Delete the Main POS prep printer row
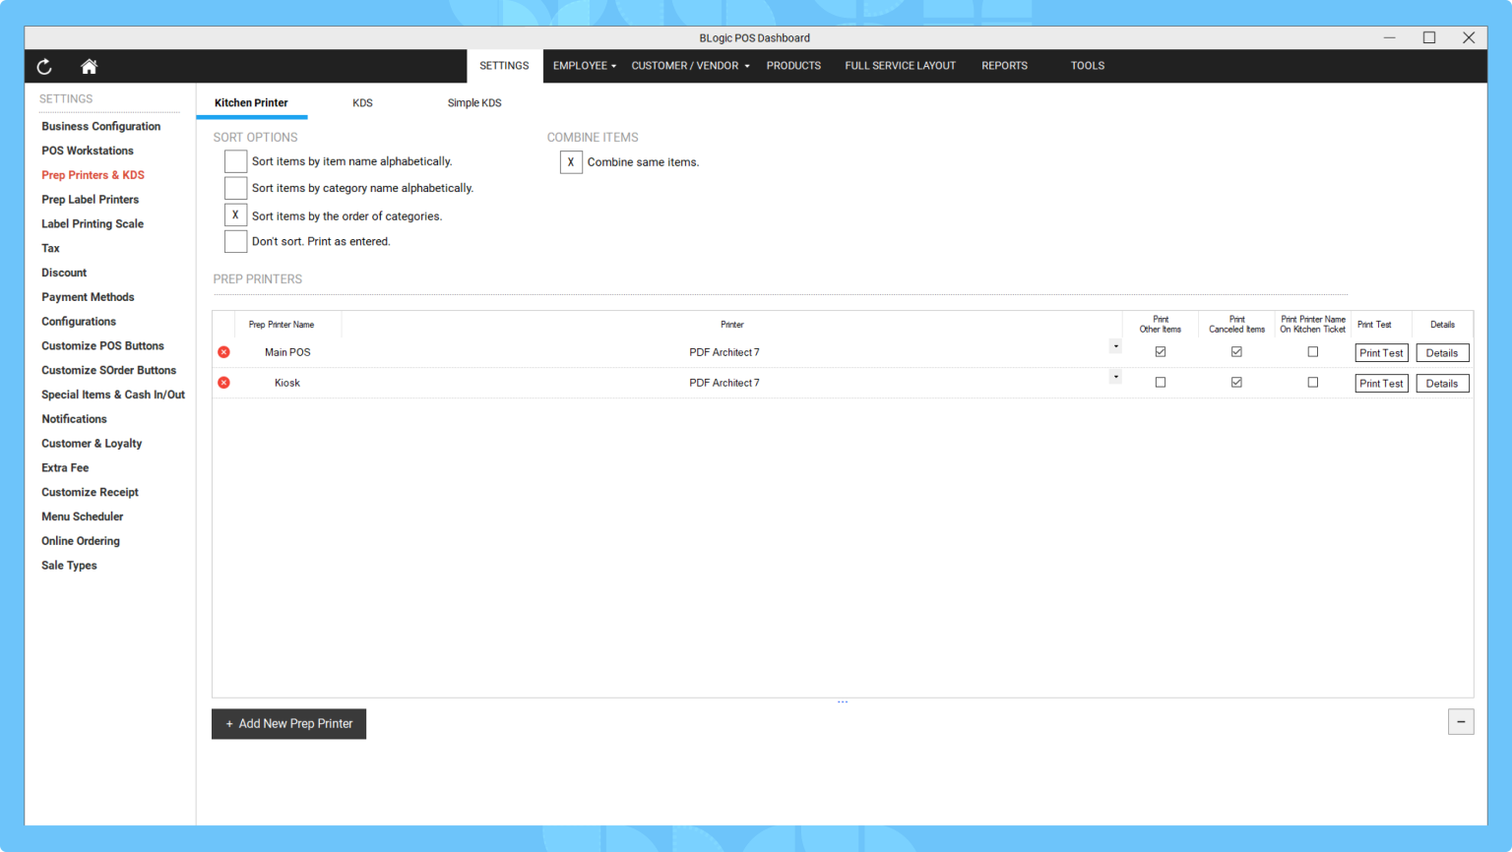1512x852 pixels. click(224, 352)
